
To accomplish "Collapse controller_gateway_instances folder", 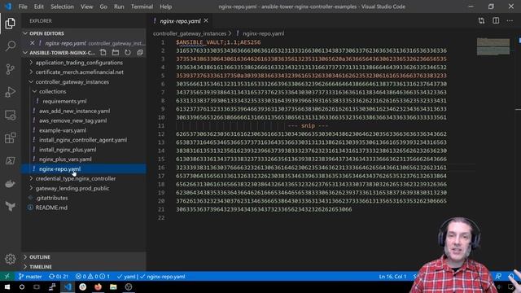I will [x=72, y=81].
